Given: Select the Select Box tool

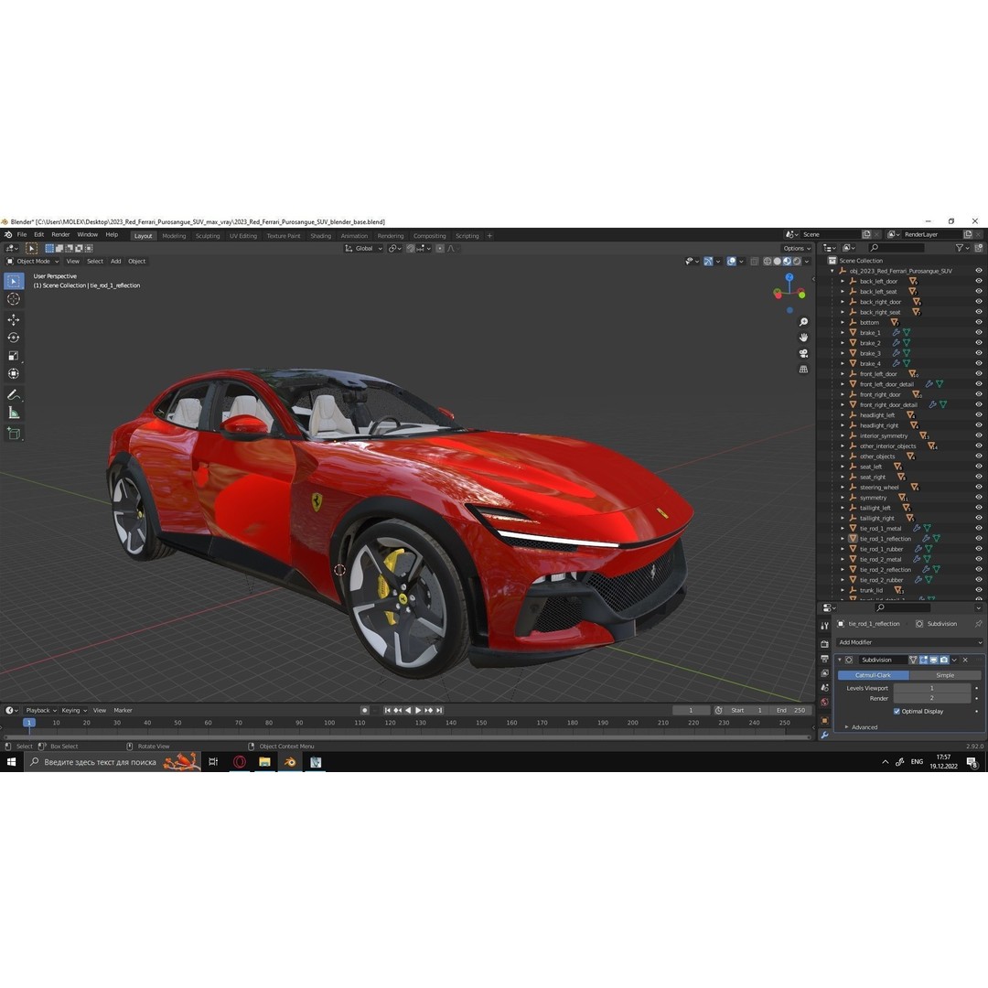Looking at the screenshot, I should [13, 281].
